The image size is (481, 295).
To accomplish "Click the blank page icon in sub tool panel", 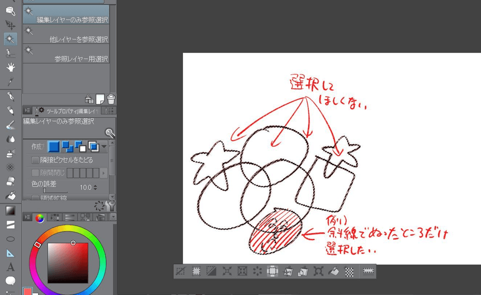I will pyautogui.click(x=100, y=99).
